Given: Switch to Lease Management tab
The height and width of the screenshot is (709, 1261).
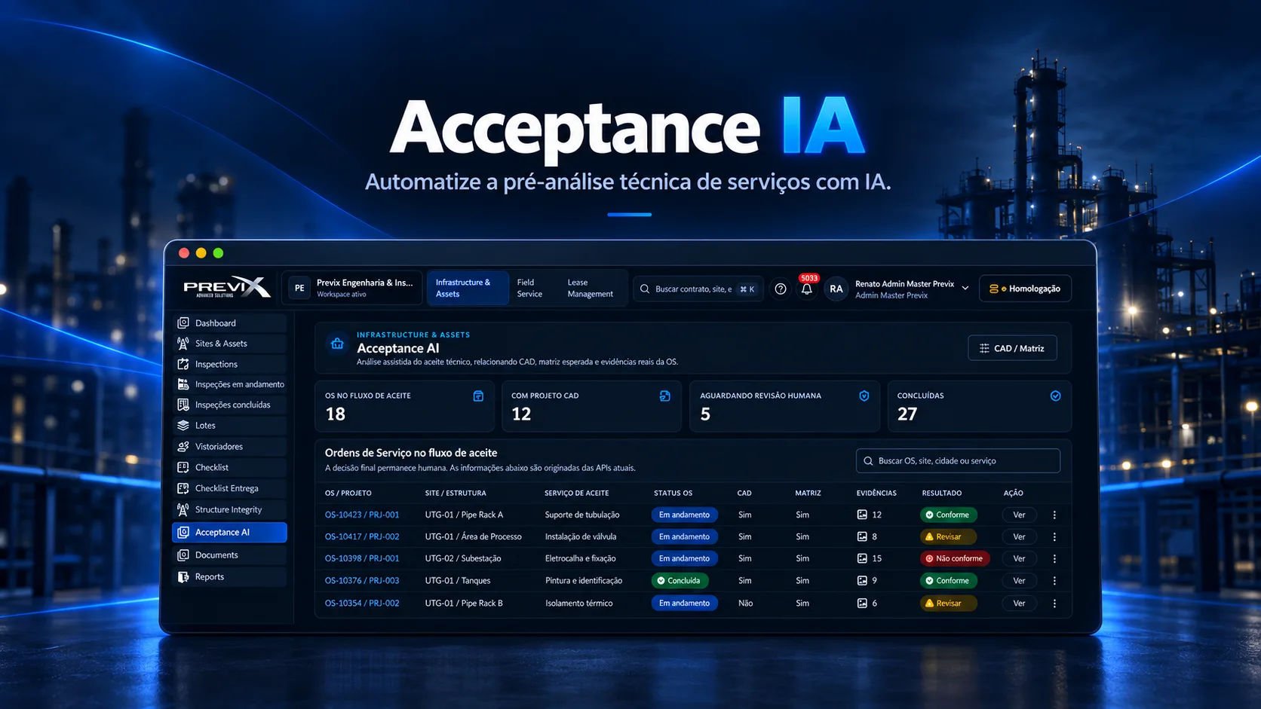Looking at the screenshot, I should 591,288.
